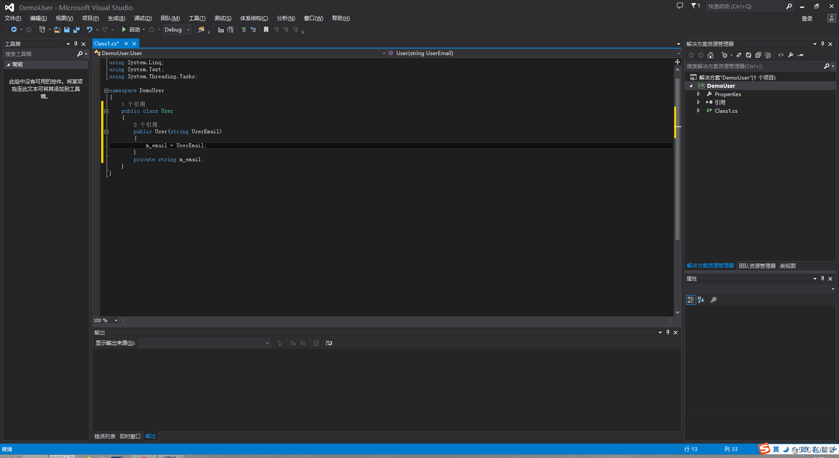
Task: Open the 显示输出来源 combo box
Action: tap(205, 343)
